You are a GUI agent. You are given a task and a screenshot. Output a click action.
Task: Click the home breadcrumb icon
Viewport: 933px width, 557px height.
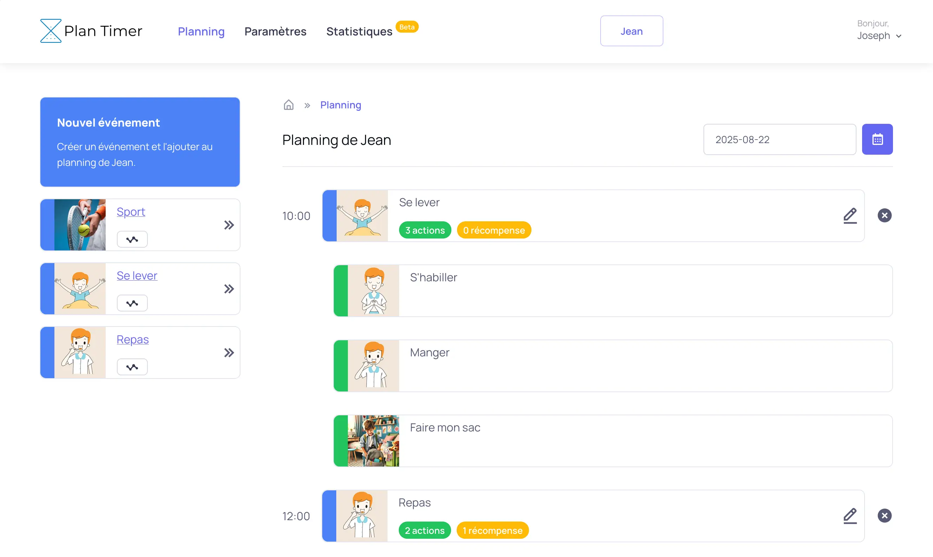coord(289,105)
